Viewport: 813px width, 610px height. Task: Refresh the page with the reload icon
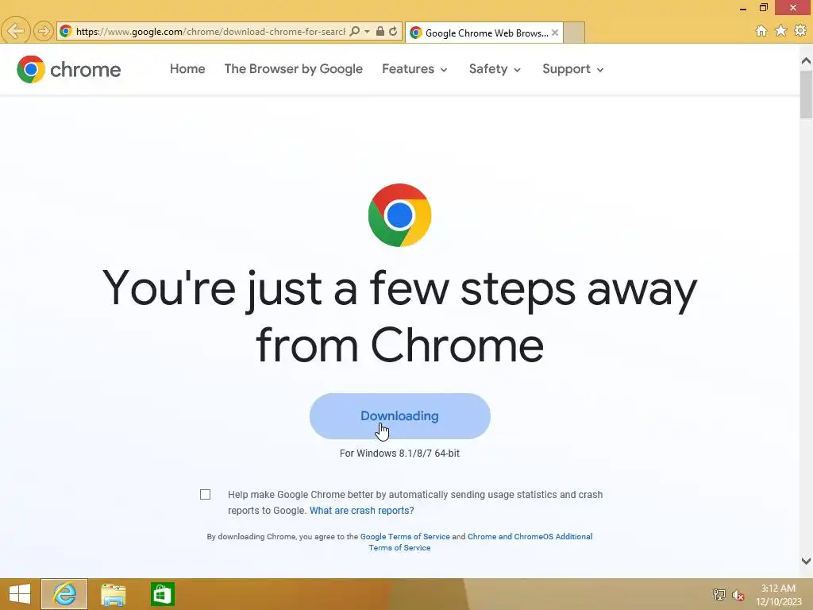point(393,31)
